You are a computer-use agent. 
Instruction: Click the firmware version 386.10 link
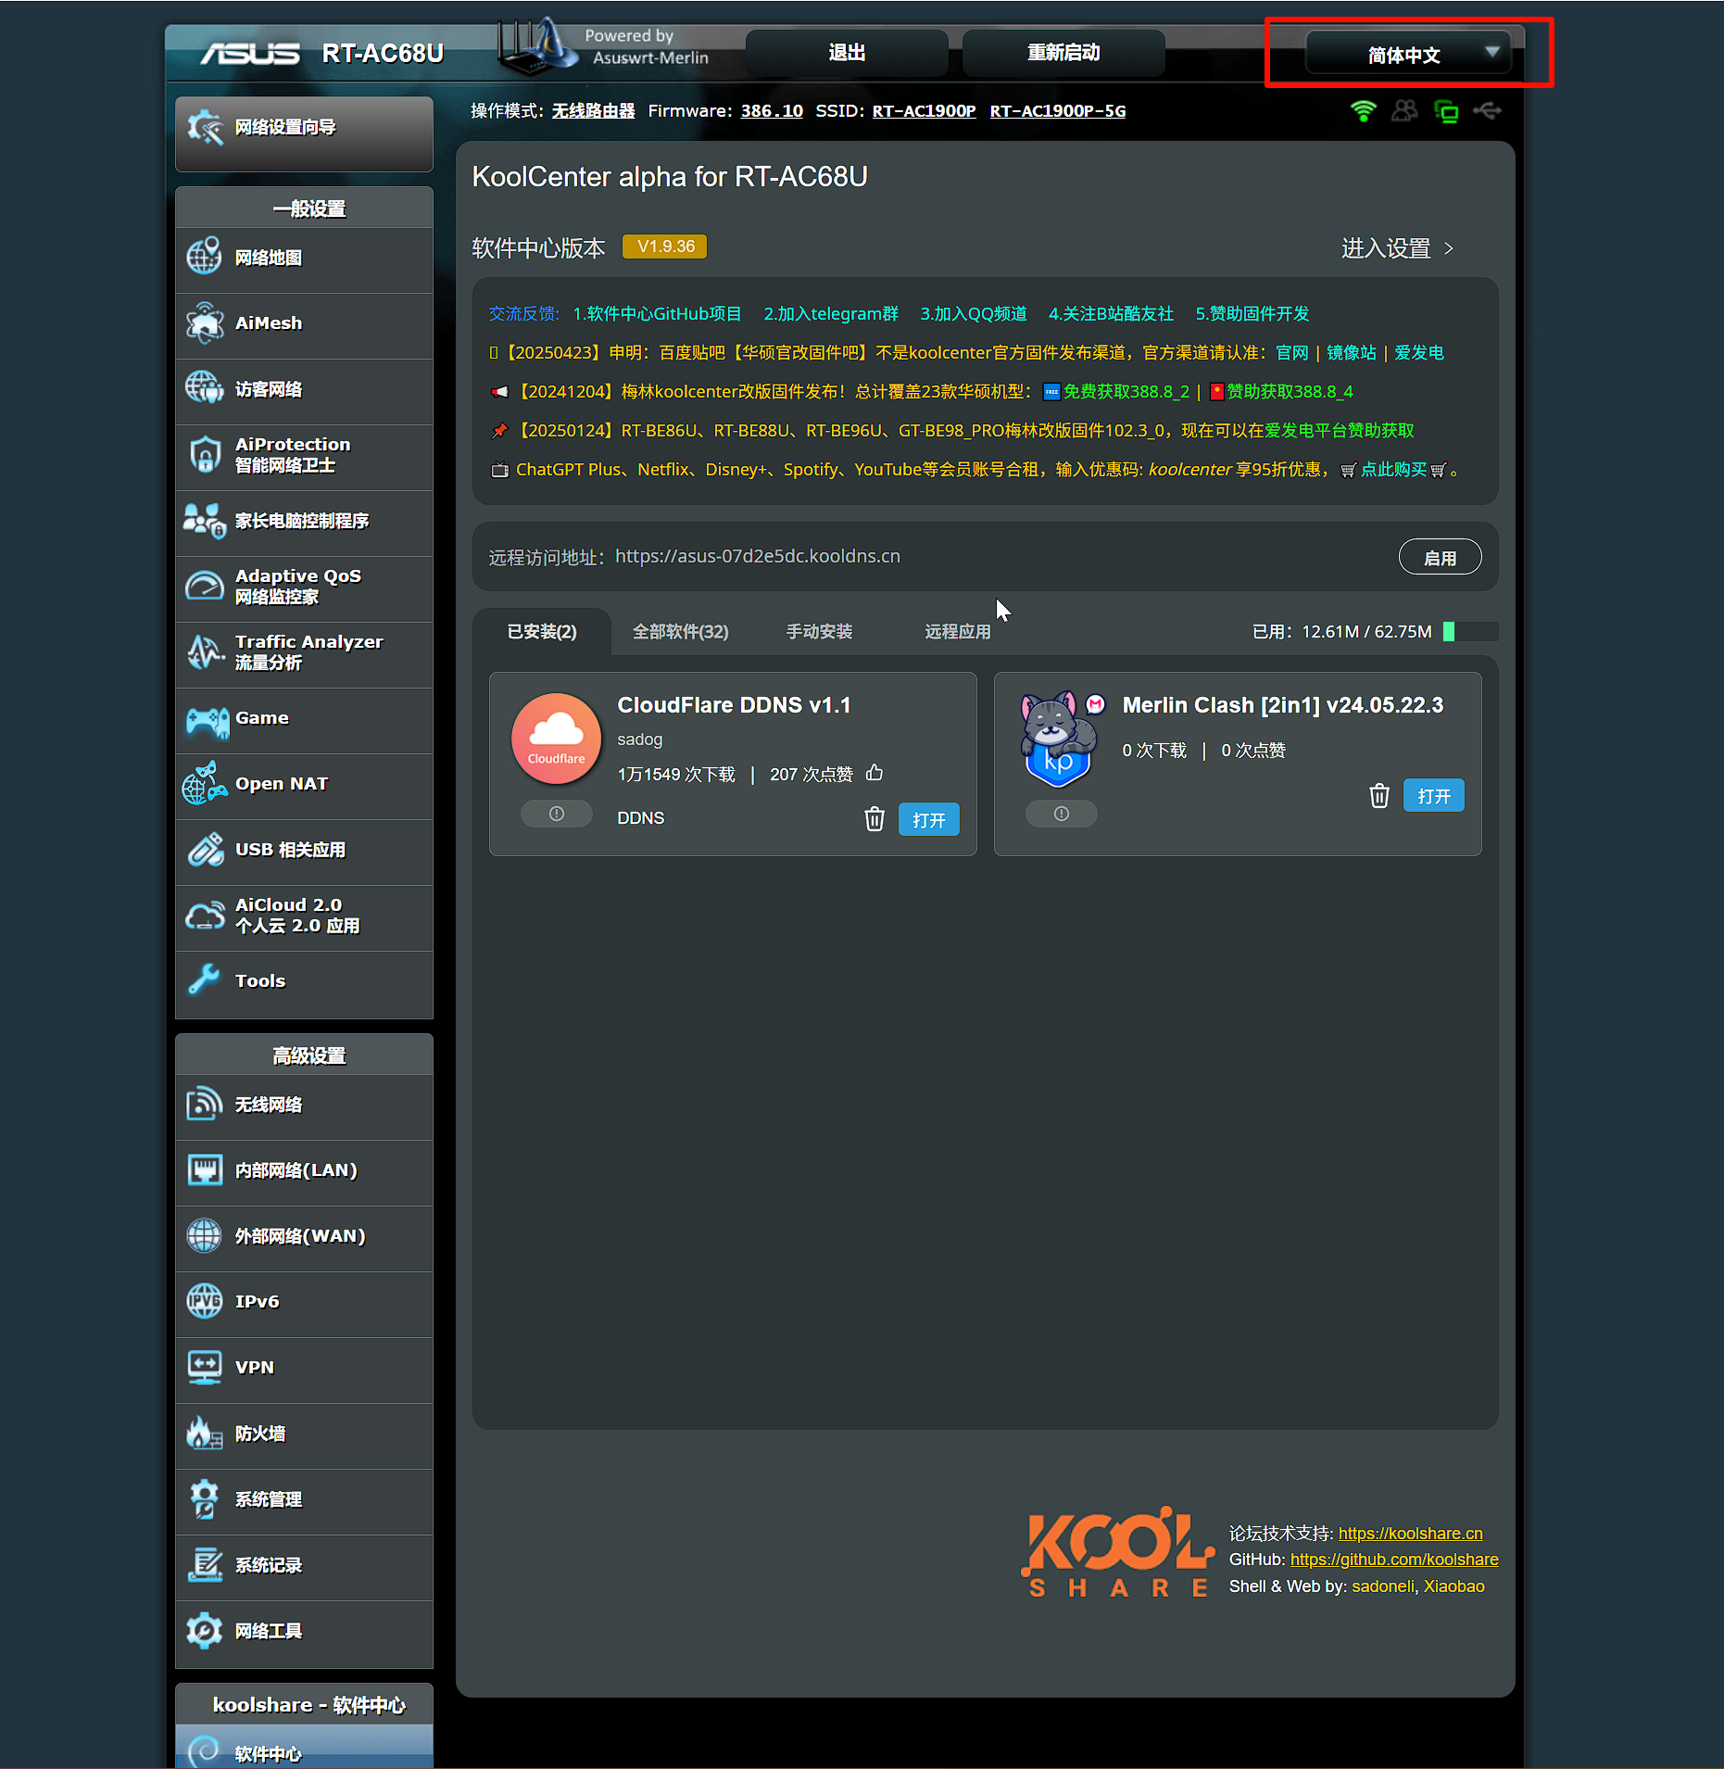point(772,111)
